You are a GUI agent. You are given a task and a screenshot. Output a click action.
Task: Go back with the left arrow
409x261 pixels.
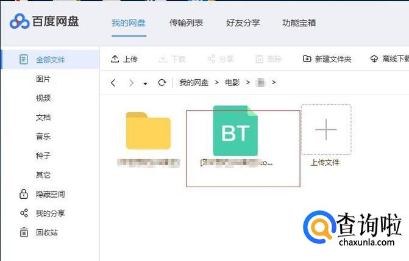click(x=113, y=83)
